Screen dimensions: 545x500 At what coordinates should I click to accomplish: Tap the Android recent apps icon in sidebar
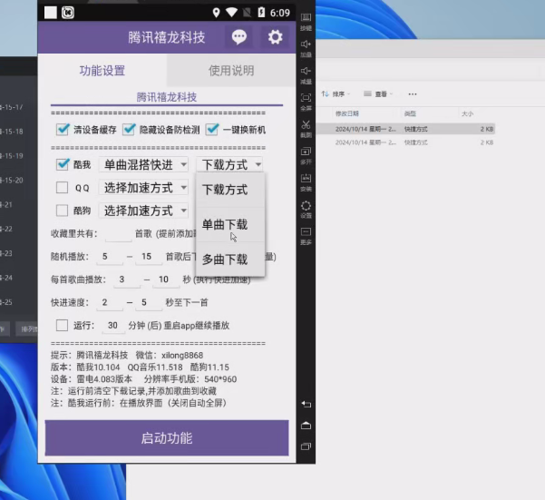tap(306, 446)
